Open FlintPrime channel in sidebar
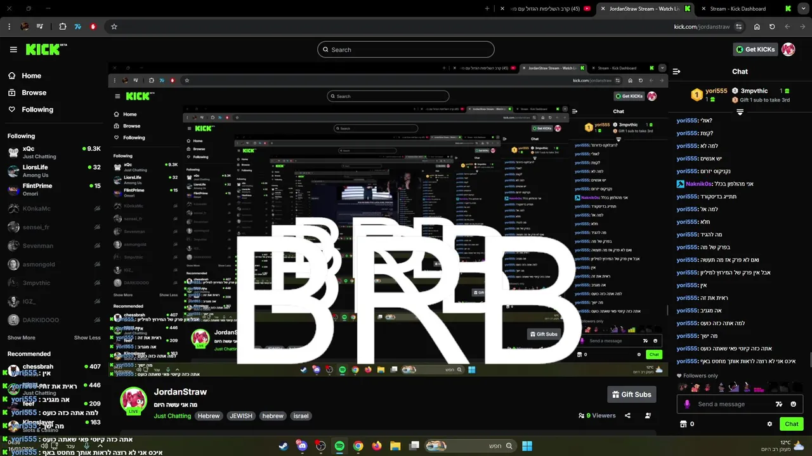Image resolution: width=812 pixels, height=456 pixels. 54,189
